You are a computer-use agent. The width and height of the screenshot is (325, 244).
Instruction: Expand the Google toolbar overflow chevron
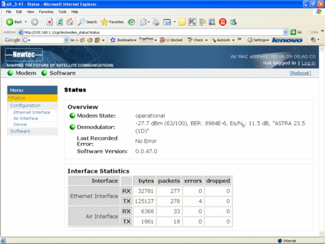click(240, 39)
